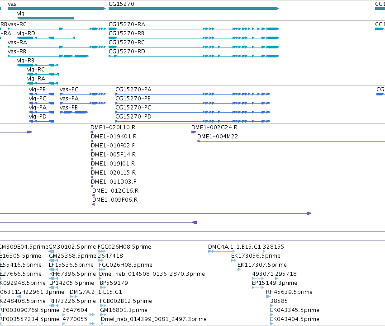This screenshot has height=326, width=385.
Task: Click the vig-RC transcript label
Action: click(x=36, y=70)
